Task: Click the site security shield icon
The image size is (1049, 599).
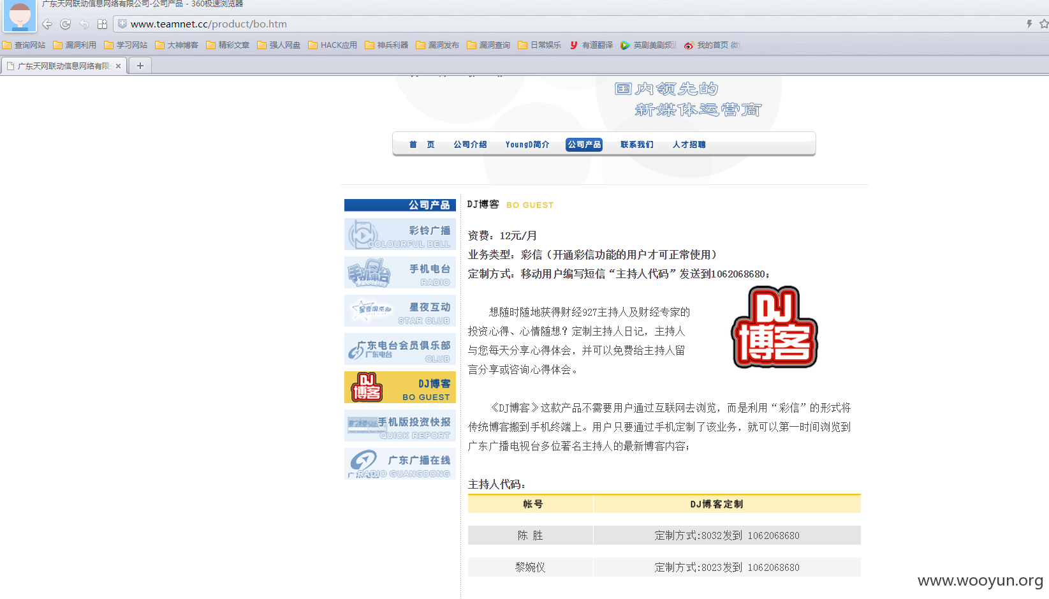Action: coord(122,24)
